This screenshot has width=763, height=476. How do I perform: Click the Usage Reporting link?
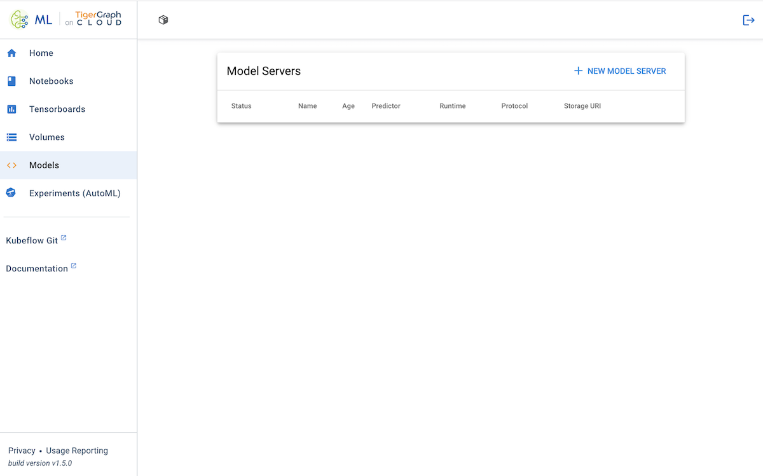click(76, 450)
